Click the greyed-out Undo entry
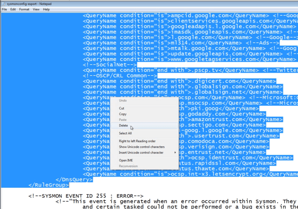 point(123,100)
